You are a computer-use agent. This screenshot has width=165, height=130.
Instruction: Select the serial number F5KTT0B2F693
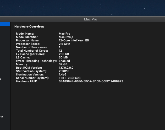click(70, 78)
